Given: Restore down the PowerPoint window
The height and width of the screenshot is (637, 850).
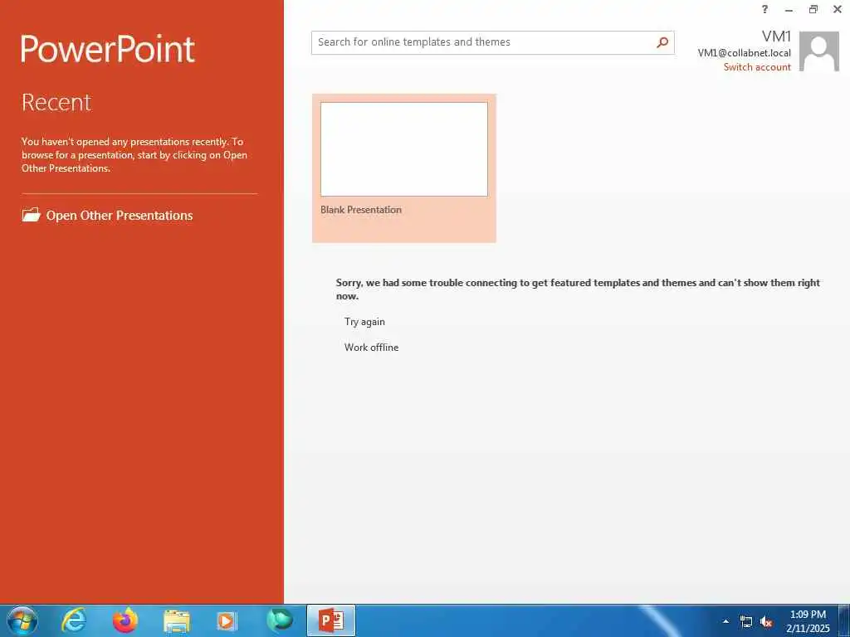Looking at the screenshot, I should [813, 9].
